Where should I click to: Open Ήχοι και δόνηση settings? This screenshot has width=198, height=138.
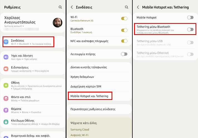click(33, 57)
